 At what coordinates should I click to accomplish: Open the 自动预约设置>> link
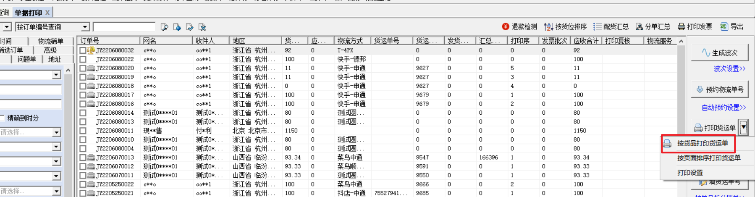[x=724, y=108]
